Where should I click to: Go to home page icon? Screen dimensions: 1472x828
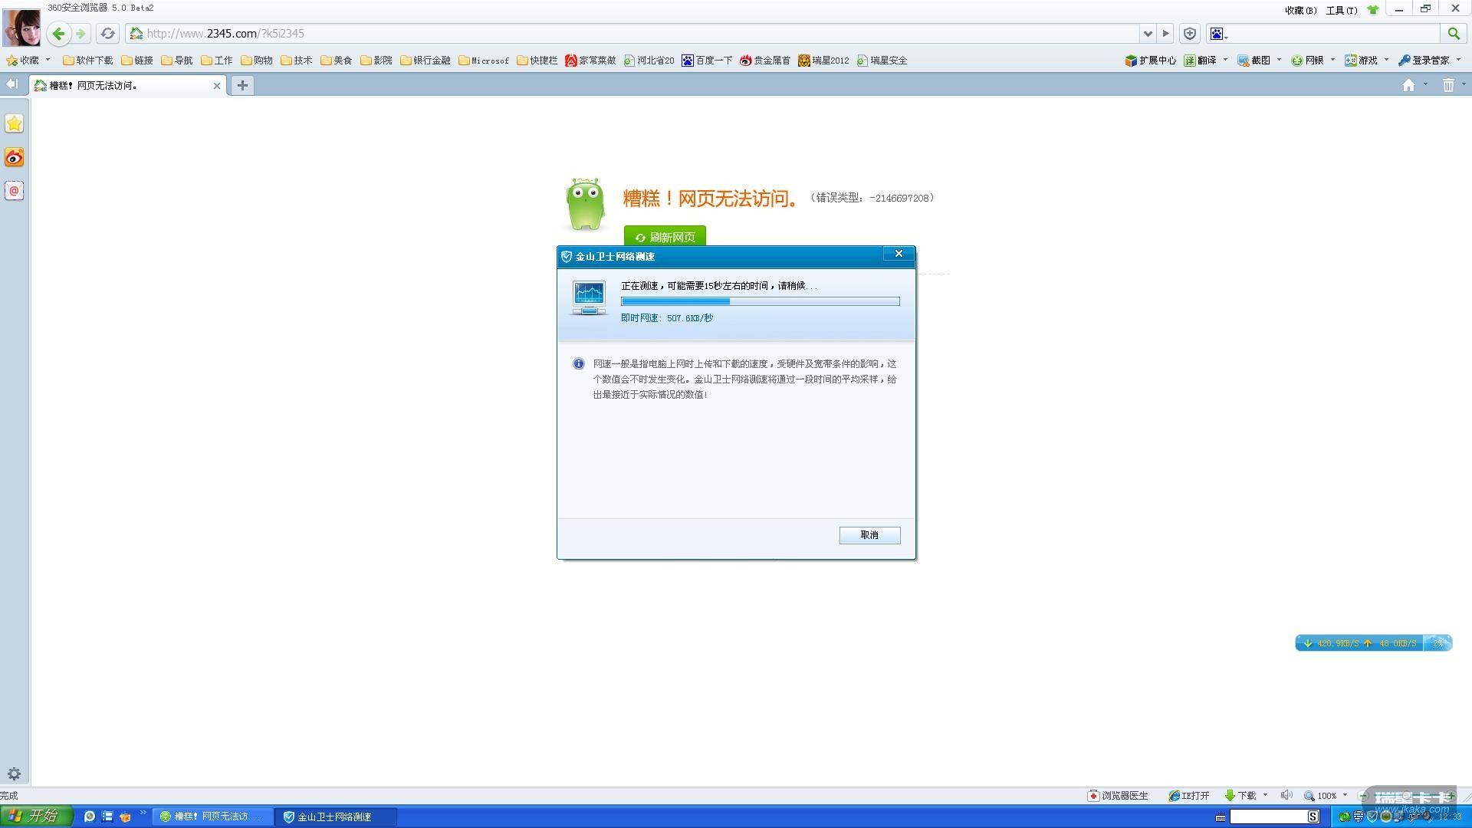pos(1408,85)
